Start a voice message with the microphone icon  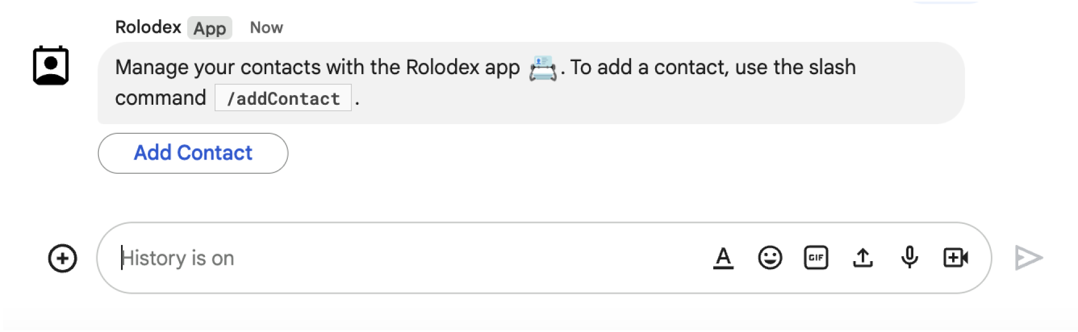(909, 258)
